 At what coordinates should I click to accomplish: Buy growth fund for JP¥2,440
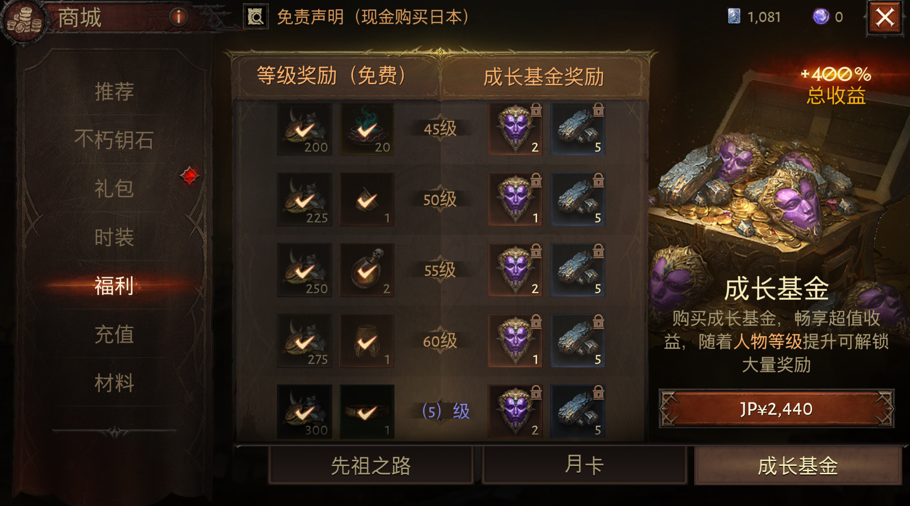pos(777,409)
